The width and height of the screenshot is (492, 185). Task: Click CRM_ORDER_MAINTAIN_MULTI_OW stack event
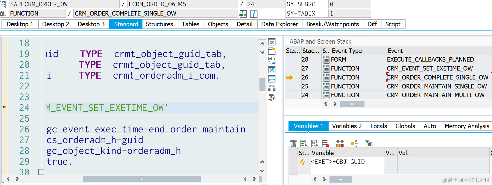pos(436,95)
